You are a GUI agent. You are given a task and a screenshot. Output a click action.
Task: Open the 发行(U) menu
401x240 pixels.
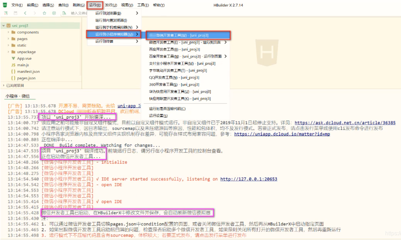(x=111, y=5)
